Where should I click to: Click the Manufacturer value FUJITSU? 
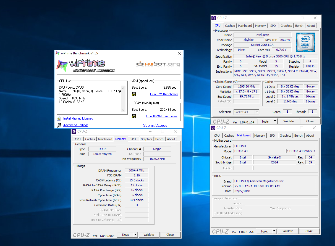click(274, 146)
